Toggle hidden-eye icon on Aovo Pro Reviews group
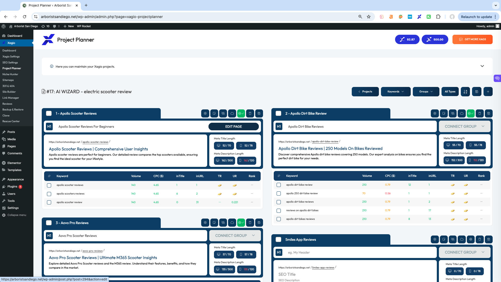The image size is (501, 282). tap(223, 222)
